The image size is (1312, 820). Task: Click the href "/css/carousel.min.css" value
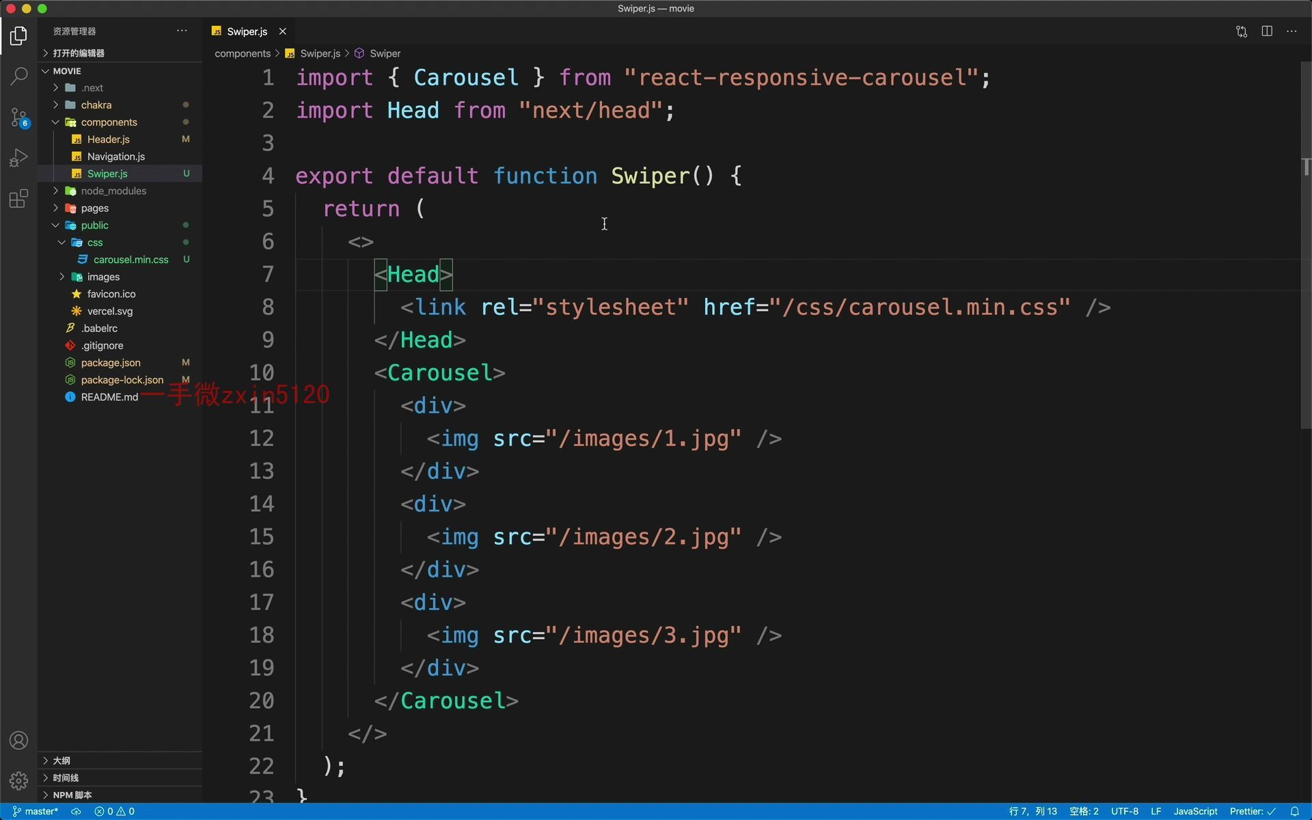pyautogui.click(x=920, y=307)
